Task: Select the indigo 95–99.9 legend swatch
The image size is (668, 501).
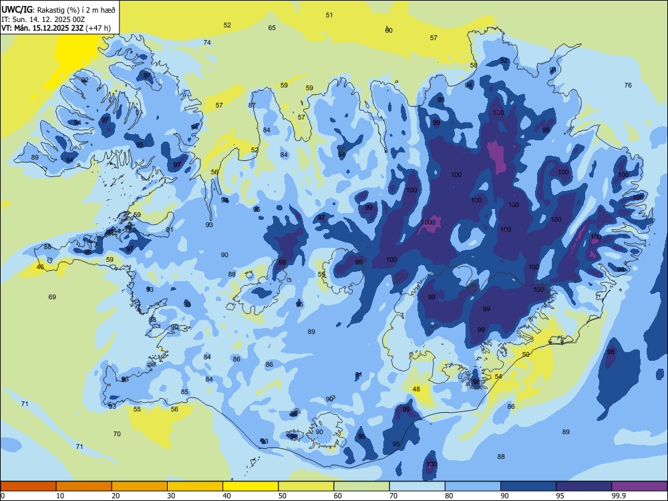Action: [x=584, y=486]
